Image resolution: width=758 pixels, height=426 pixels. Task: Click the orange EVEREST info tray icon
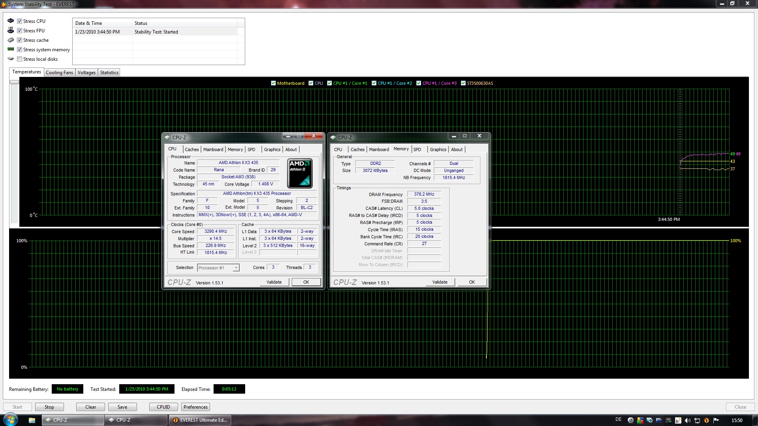pos(706,420)
